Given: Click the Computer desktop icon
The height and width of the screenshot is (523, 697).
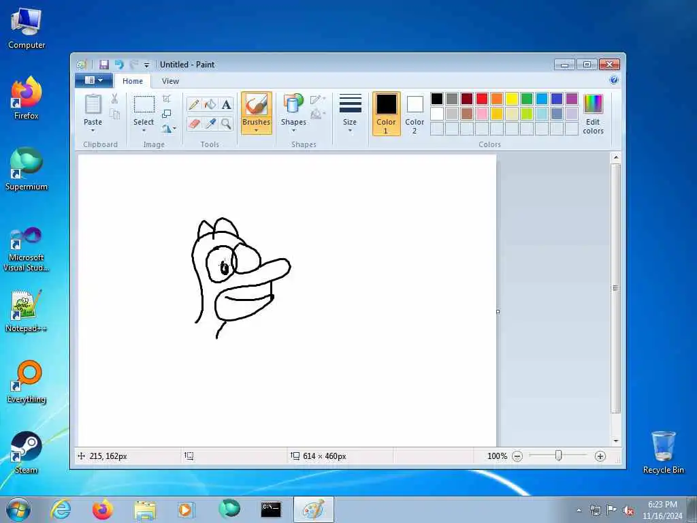Looking at the screenshot, I should coord(27,27).
